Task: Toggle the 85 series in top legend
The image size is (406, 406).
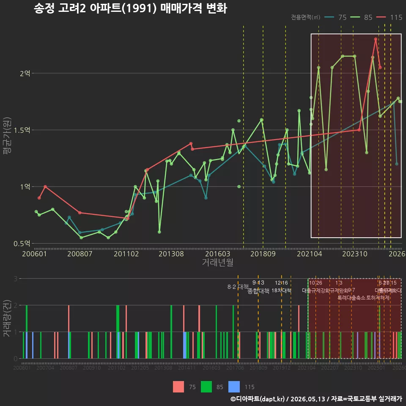Action: [x=361, y=17]
